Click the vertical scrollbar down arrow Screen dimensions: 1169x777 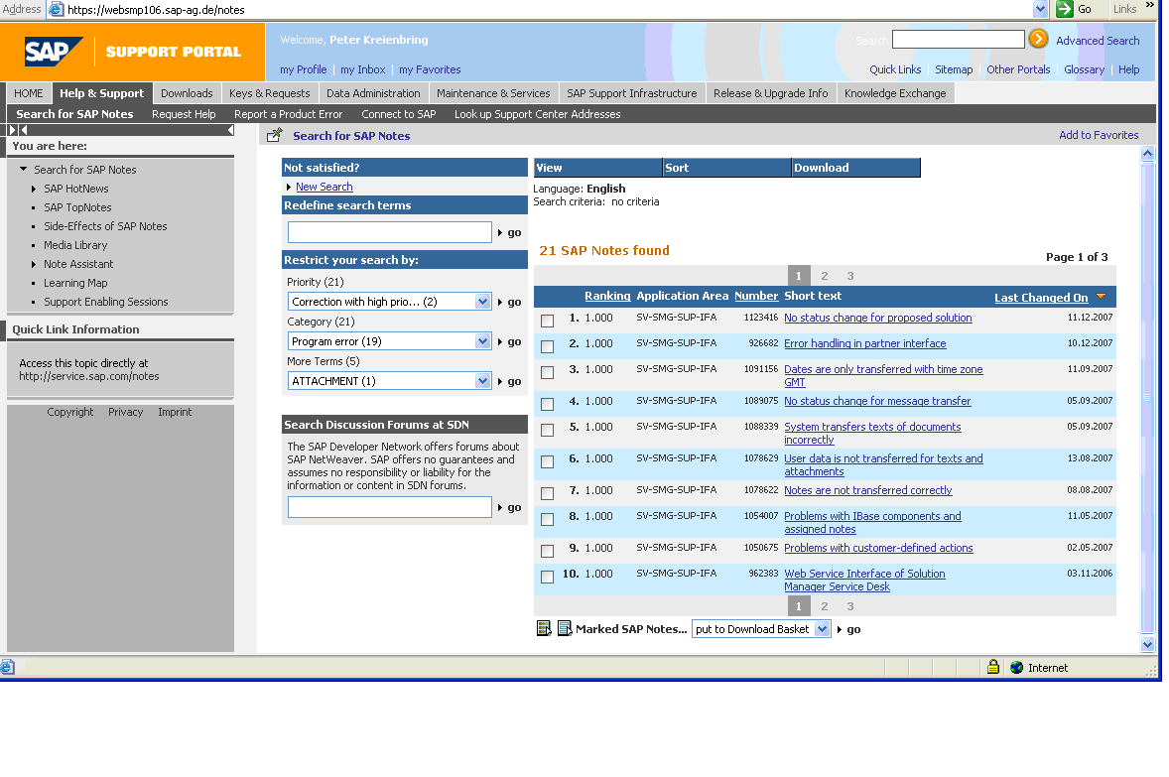[1147, 645]
